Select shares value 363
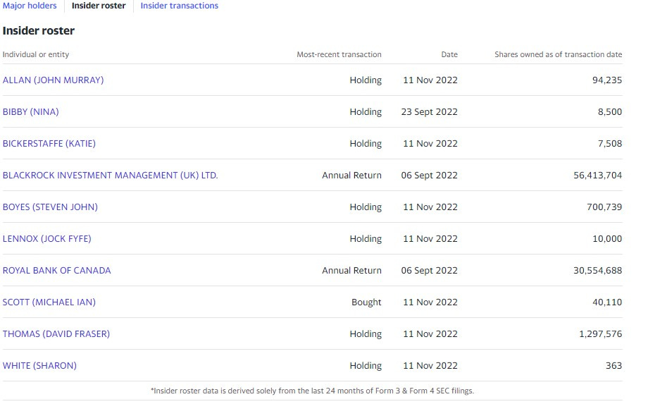Viewport: 648px width, 404px height. pos(613,366)
